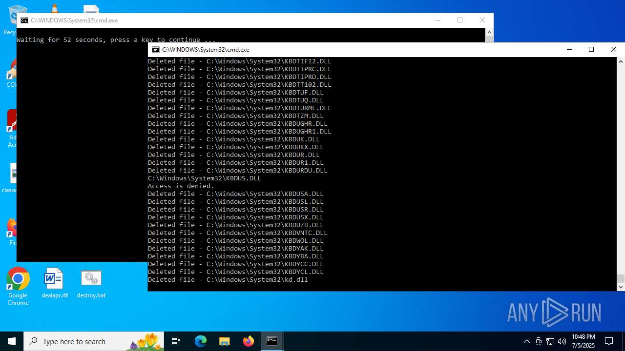Open the front cmd.exe window system menu icon
Image resolution: width=625 pixels, height=351 pixels.
pos(156,50)
